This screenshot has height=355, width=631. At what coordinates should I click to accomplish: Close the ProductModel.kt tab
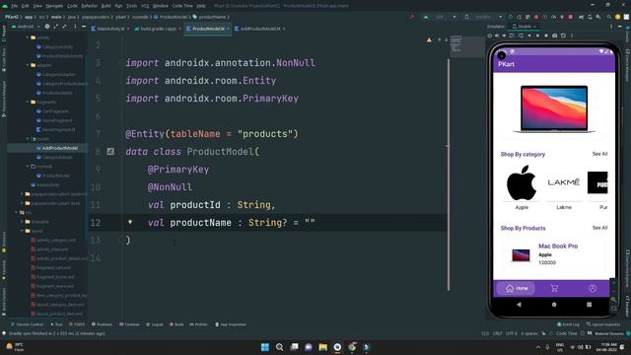[228, 29]
